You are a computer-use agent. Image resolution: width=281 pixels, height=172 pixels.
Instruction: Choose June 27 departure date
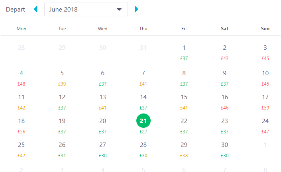(103, 149)
